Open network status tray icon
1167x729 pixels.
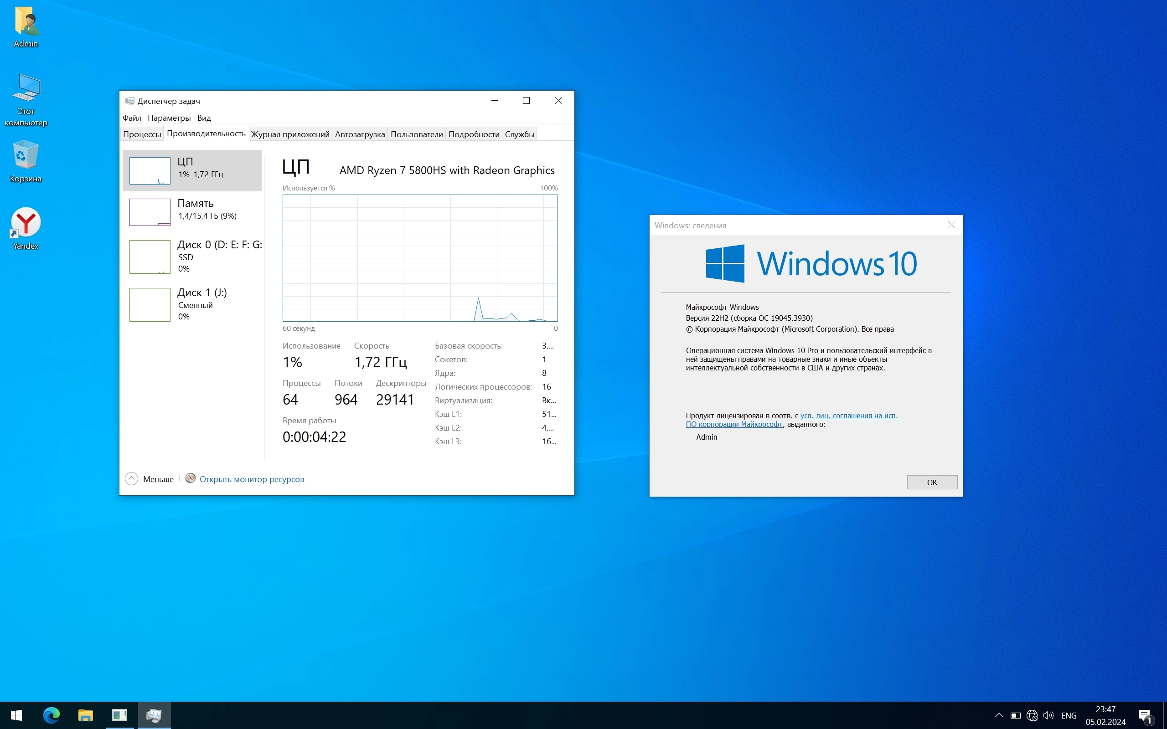(x=1032, y=715)
